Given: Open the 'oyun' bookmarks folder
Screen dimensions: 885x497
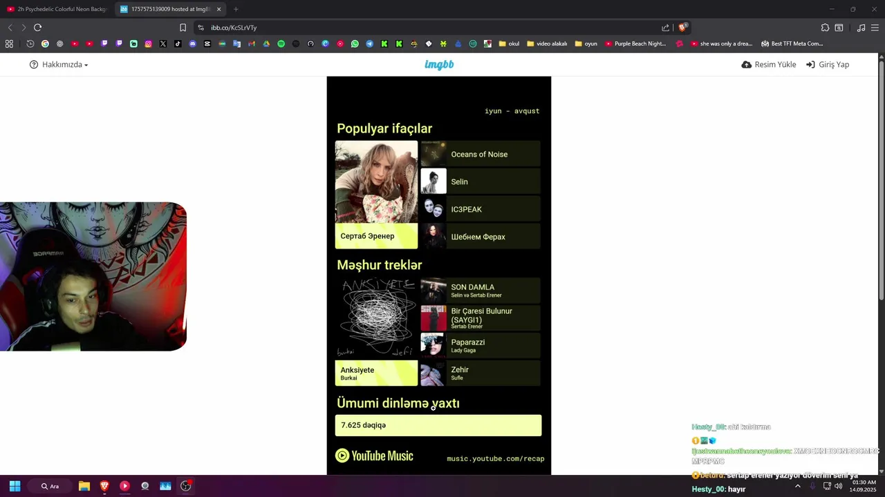Looking at the screenshot, I should click(586, 43).
